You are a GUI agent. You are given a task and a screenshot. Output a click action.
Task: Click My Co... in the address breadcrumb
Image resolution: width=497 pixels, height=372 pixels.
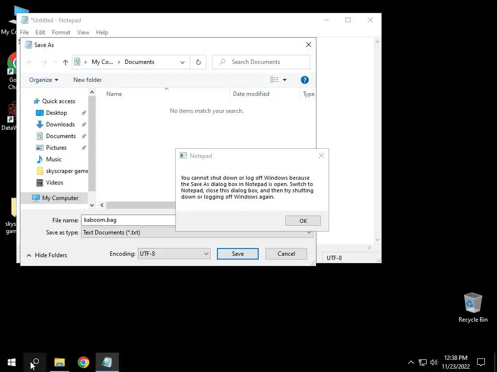102,62
